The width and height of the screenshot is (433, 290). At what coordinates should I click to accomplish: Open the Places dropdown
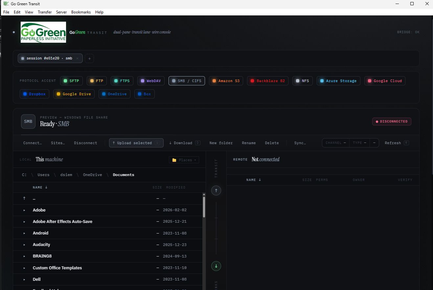point(184,160)
